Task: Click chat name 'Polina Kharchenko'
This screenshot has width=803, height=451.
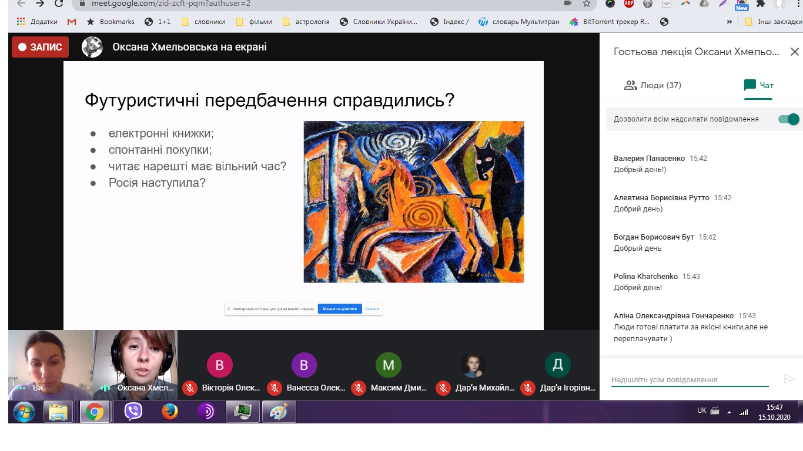Action: (x=645, y=276)
